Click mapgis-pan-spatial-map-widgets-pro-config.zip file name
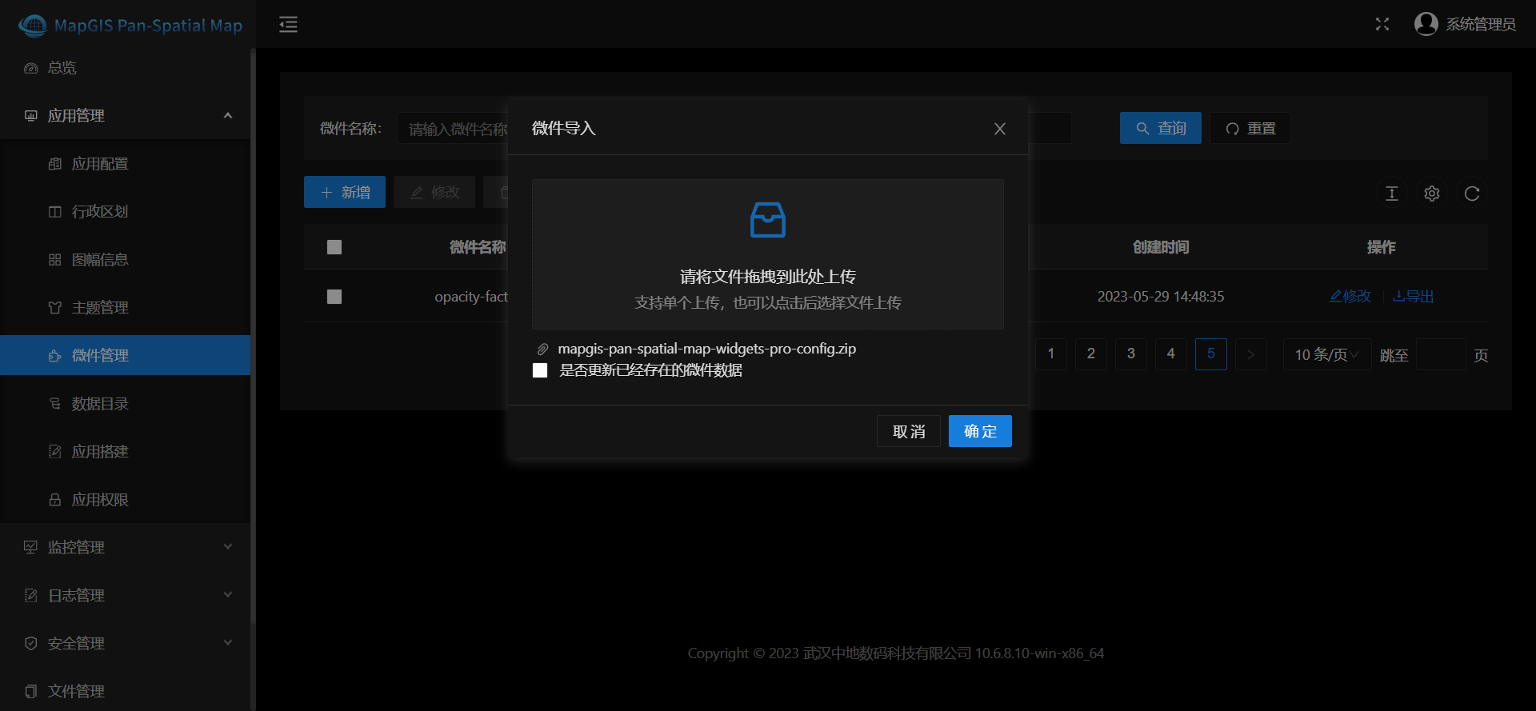The height and width of the screenshot is (711, 1536). click(x=707, y=349)
